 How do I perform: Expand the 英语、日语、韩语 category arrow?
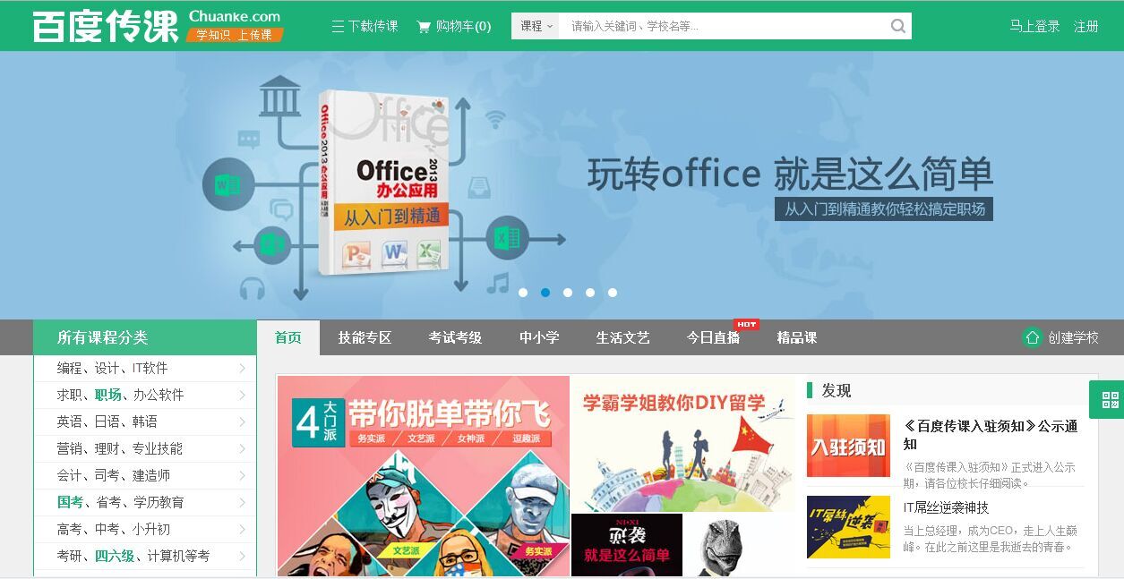[x=242, y=421]
